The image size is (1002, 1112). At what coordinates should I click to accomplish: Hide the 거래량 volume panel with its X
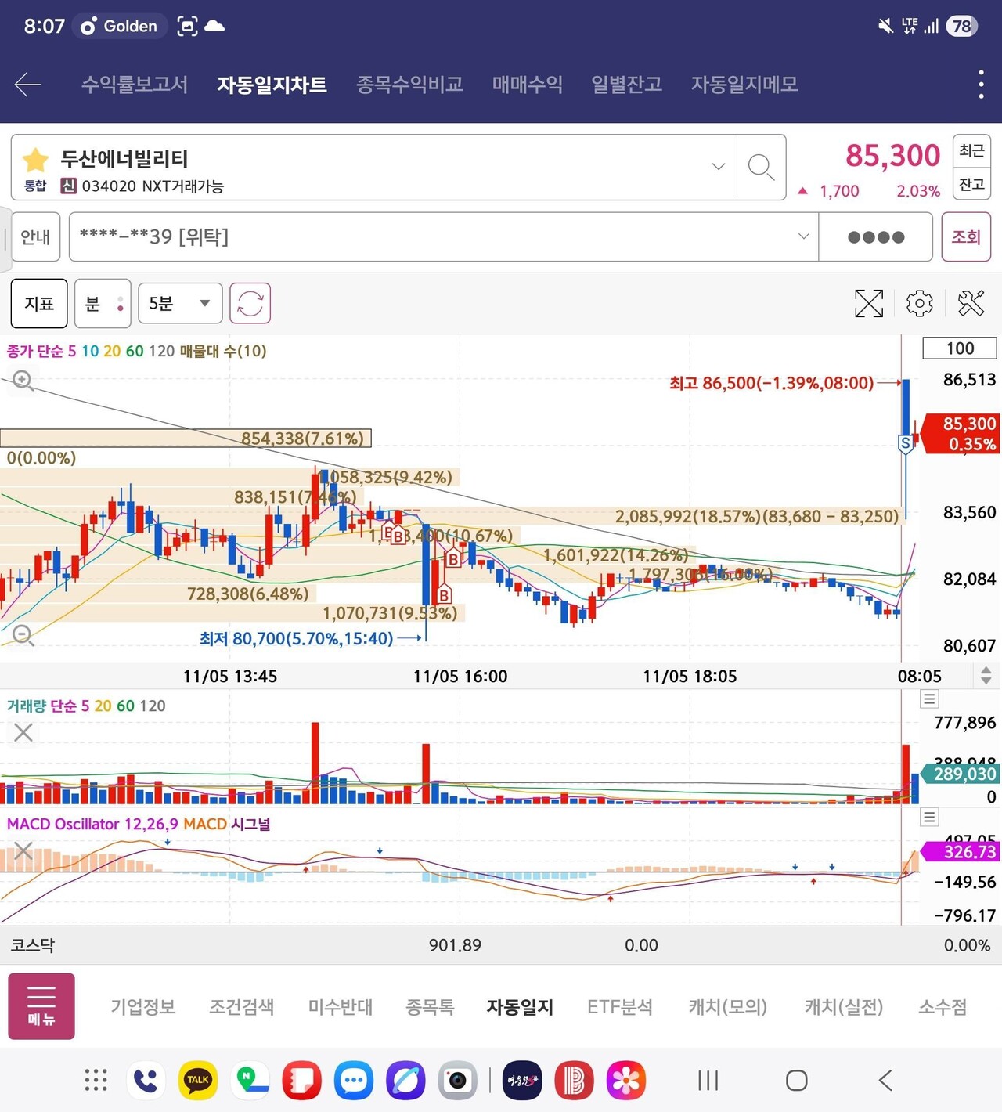pos(23,732)
